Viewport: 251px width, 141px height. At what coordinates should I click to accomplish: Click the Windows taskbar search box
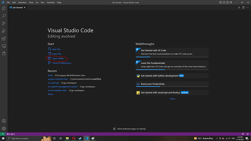click(28, 138)
